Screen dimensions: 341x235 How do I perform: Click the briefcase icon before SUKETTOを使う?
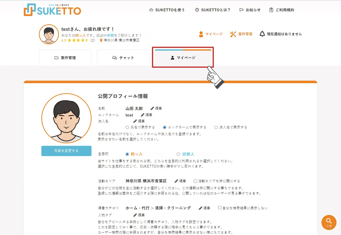pyautogui.click(x=151, y=10)
